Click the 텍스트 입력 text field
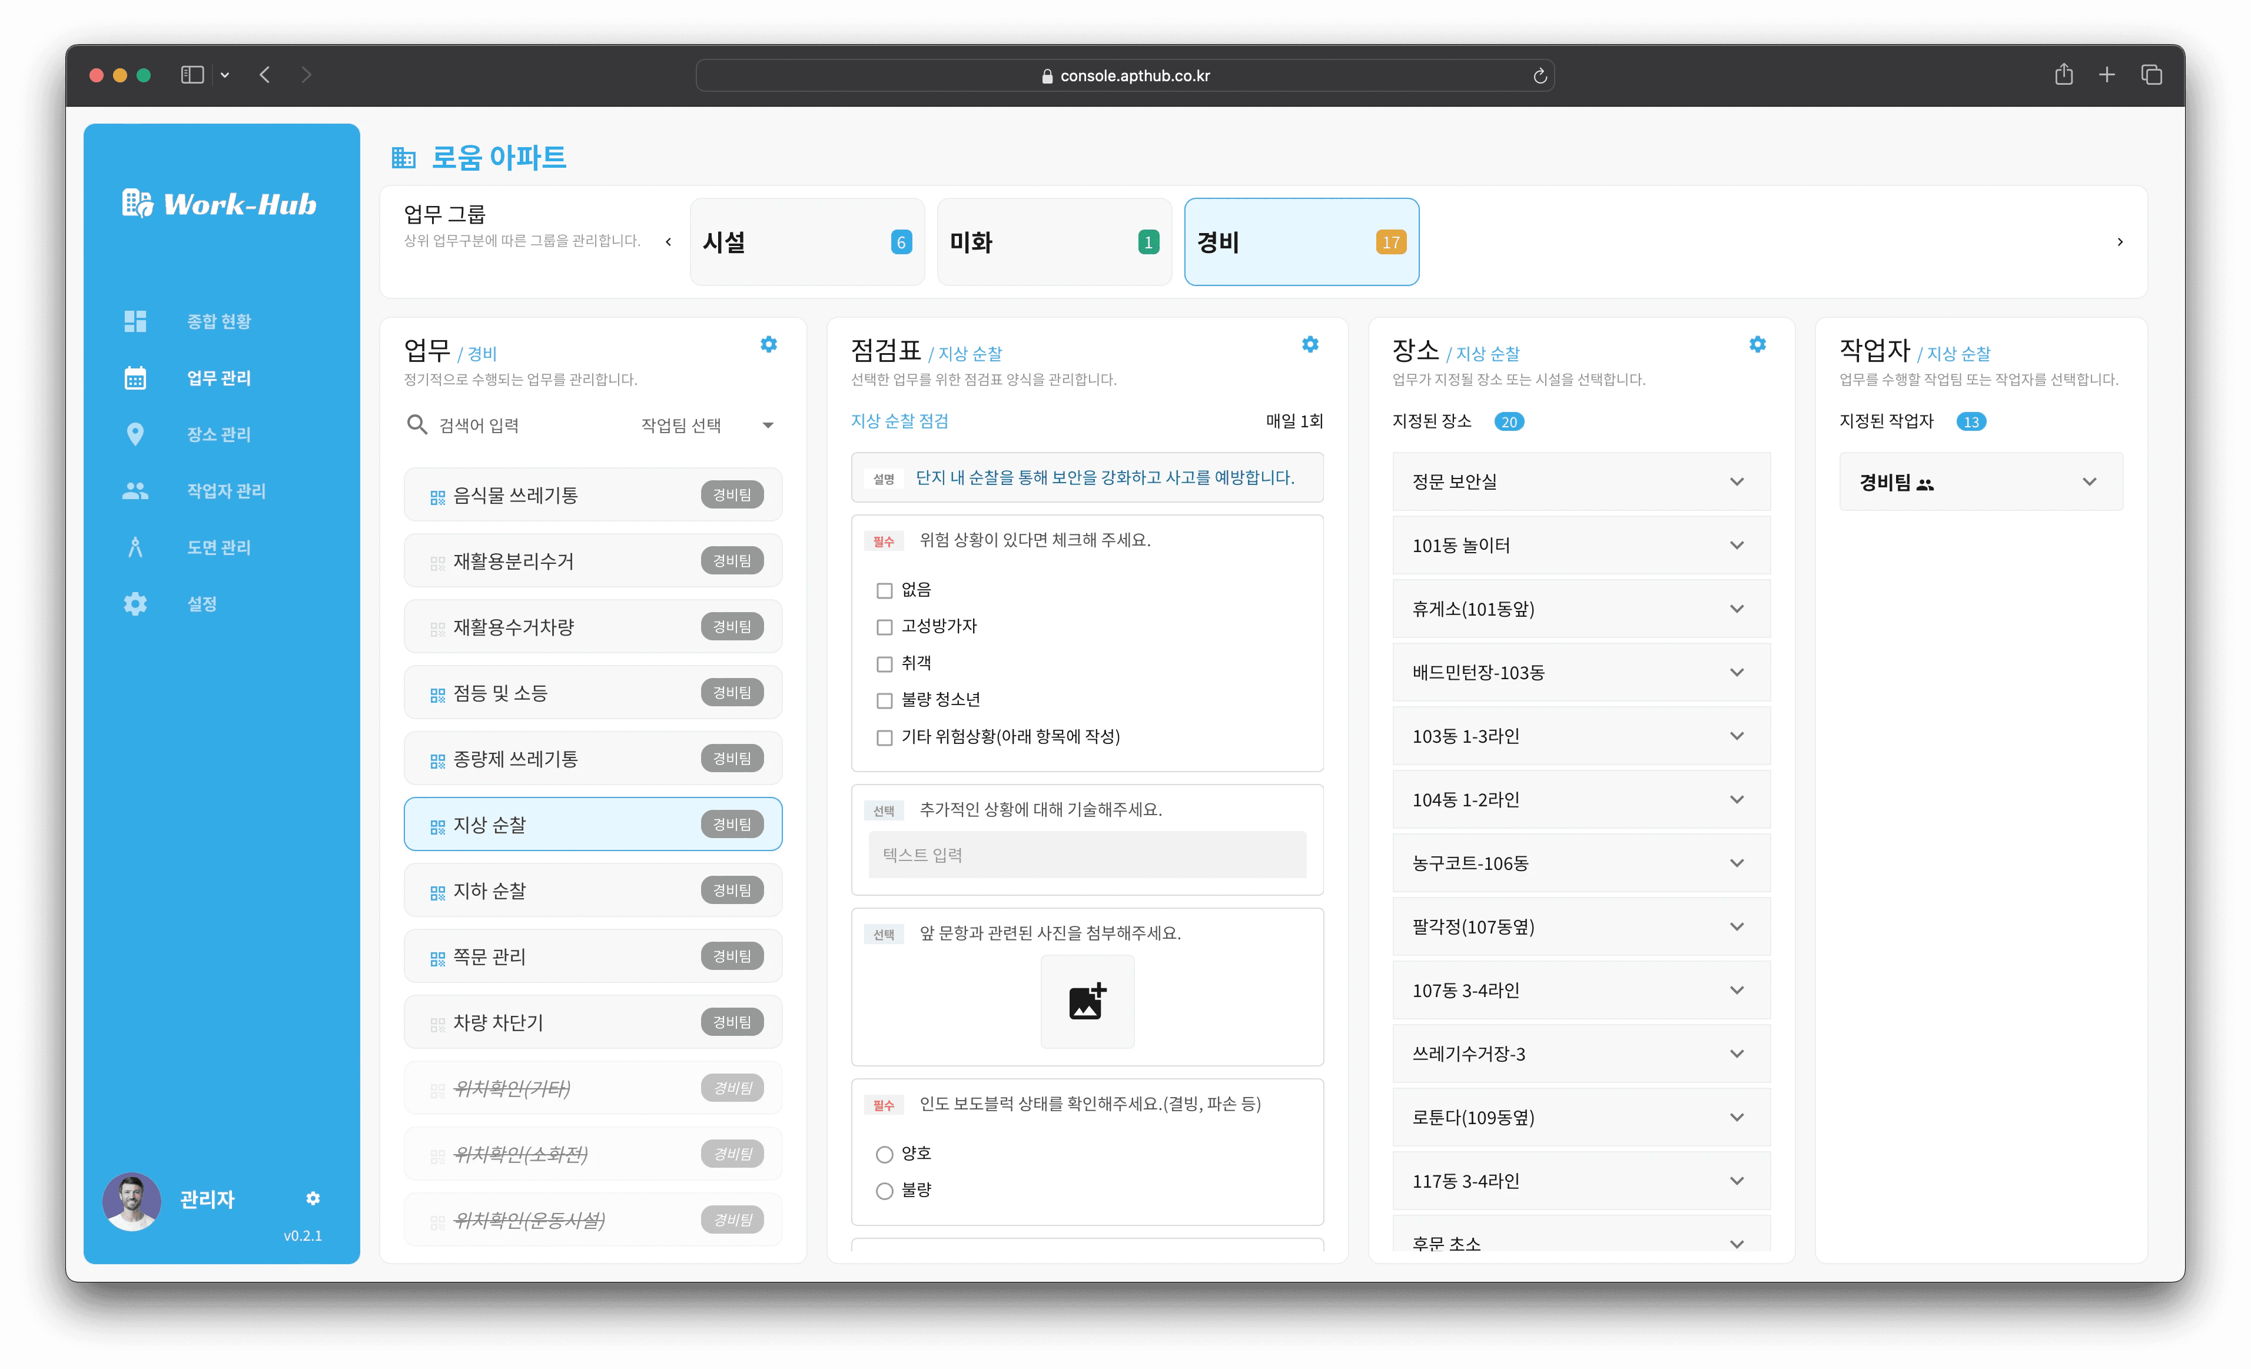Screen dimensions: 2251x1369 1086,855
